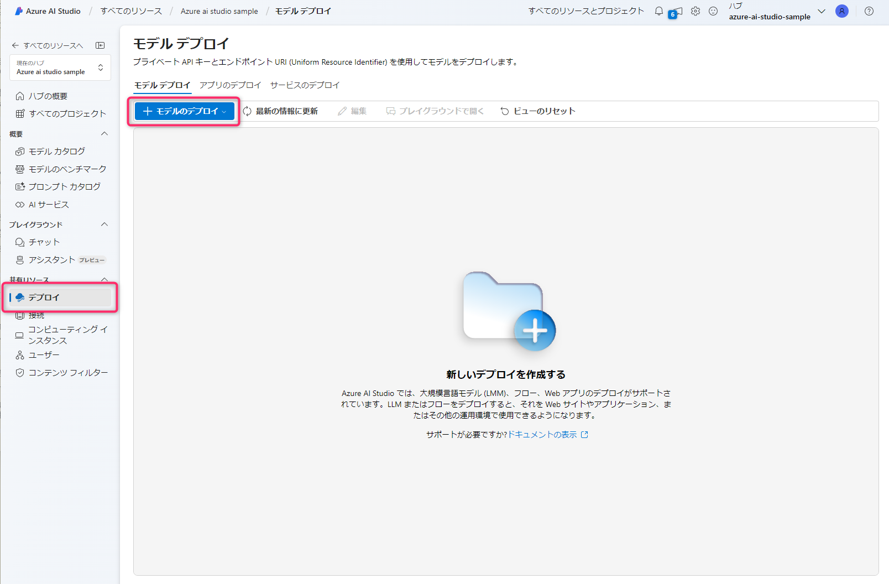Collapse the プレイグラウンド section chevron
The width and height of the screenshot is (889, 584).
pyautogui.click(x=104, y=225)
